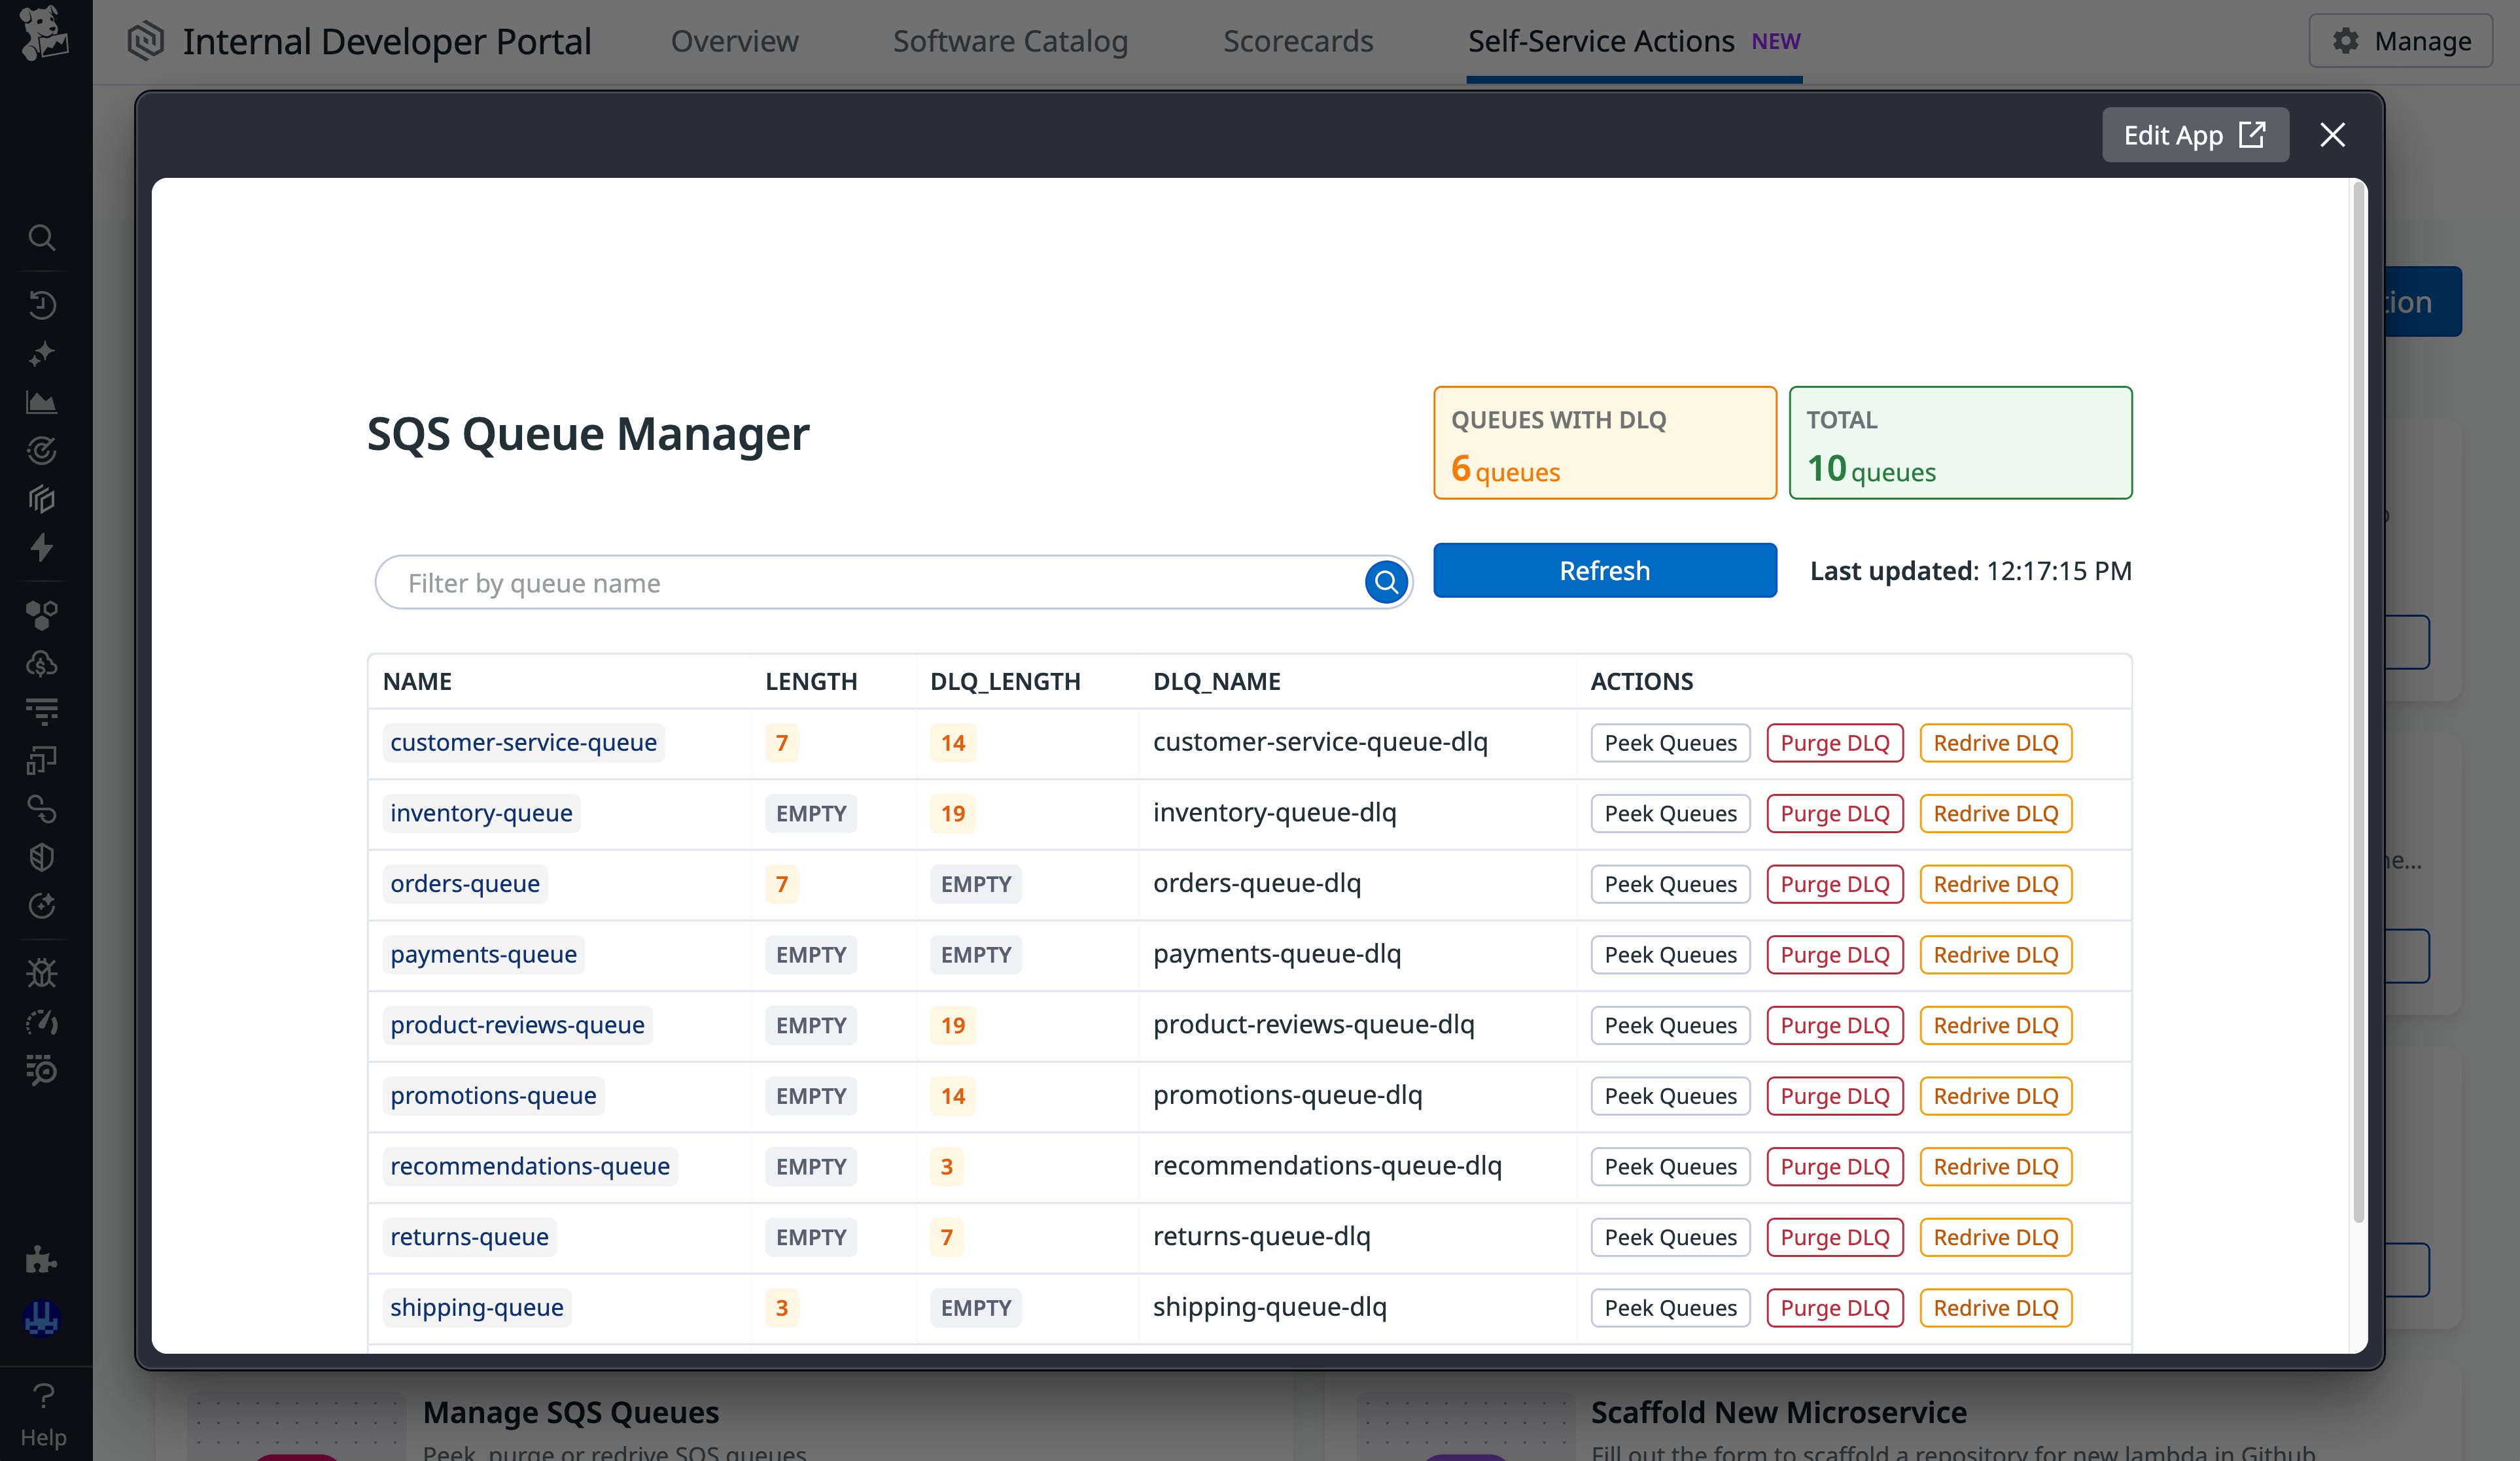The height and width of the screenshot is (1461, 2520).
Task: Open error tracking via the bug icon
Action: (x=41, y=971)
